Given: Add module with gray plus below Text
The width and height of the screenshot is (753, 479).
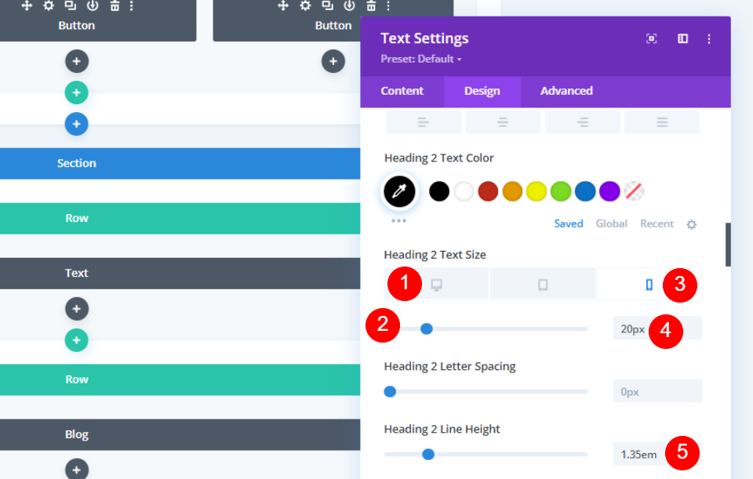Looking at the screenshot, I should 77,309.
